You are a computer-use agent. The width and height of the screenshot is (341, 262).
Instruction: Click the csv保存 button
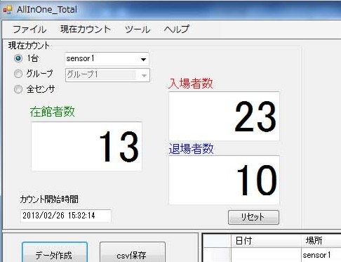(133, 252)
